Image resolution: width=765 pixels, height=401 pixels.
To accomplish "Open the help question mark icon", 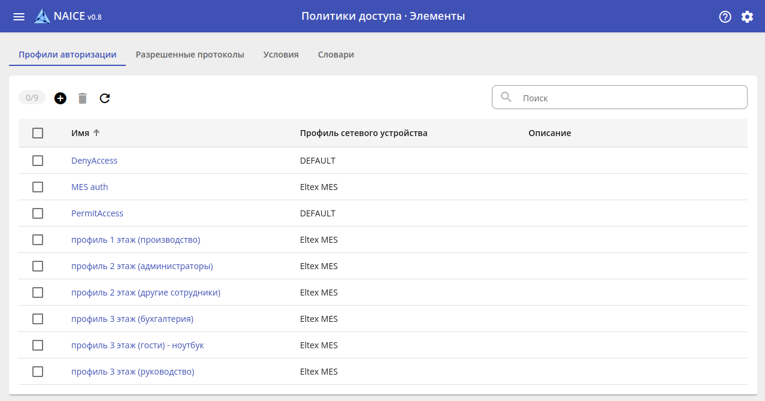I will (x=725, y=17).
